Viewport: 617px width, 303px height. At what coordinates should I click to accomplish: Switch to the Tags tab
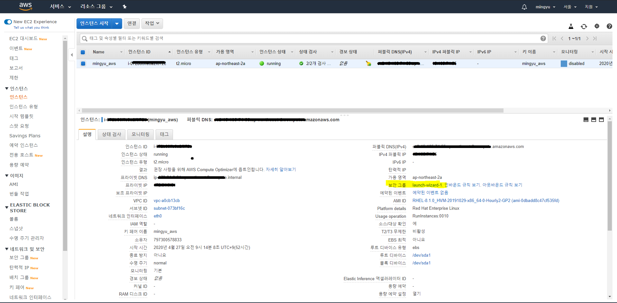click(x=164, y=134)
